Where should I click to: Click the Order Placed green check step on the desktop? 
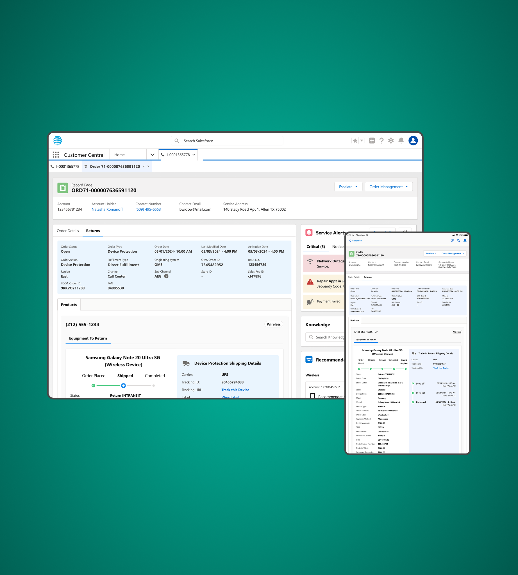point(93,386)
